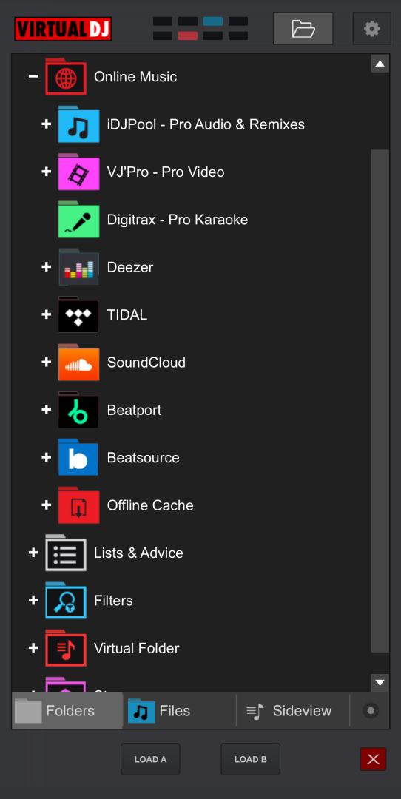
Task: Select the VJ'Pro film strip folder icon
Action: click(x=78, y=172)
